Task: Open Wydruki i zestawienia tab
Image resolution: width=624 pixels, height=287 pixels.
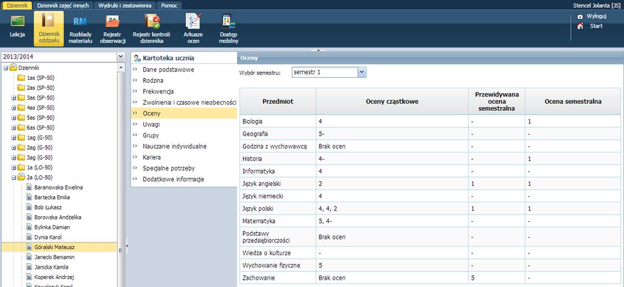Action: (125, 5)
